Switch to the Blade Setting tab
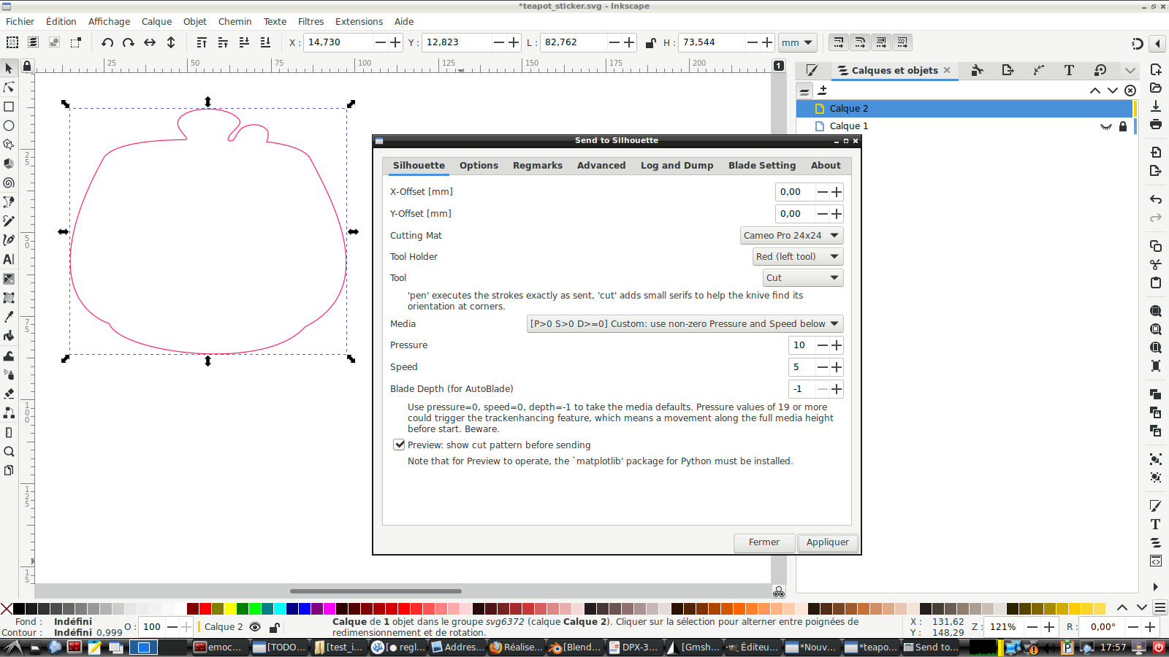This screenshot has width=1169, height=657. click(x=761, y=166)
